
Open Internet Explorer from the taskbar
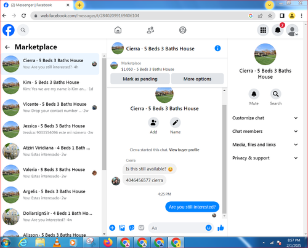23,242
